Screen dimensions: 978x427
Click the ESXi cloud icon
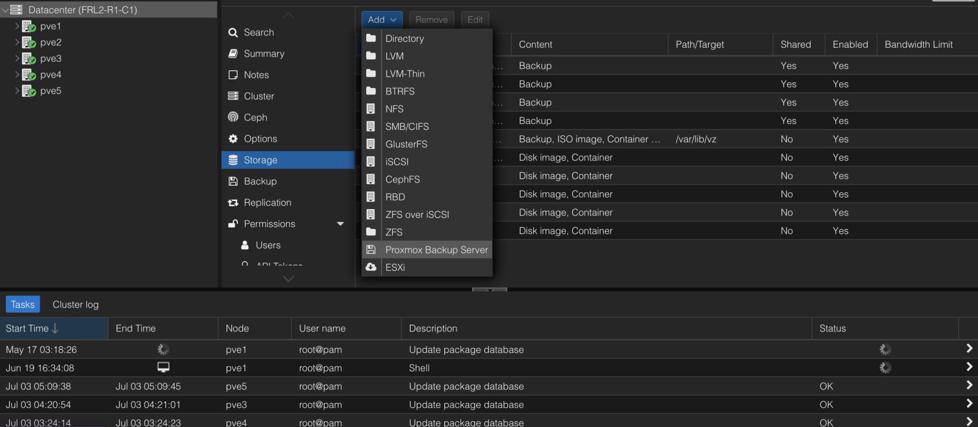pos(371,267)
